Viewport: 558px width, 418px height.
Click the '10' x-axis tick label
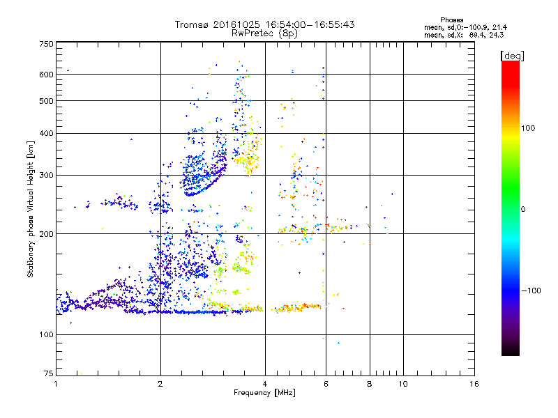click(403, 384)
